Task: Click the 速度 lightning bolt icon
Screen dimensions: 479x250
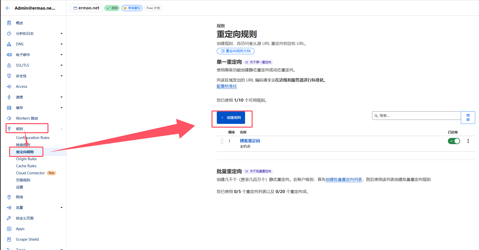Action: coord(9,97)
